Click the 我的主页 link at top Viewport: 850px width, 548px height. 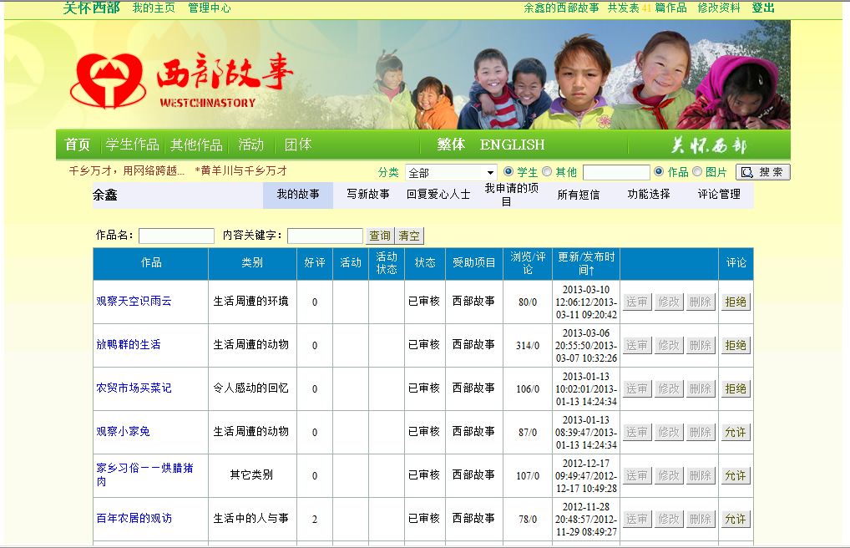(154, 8)
